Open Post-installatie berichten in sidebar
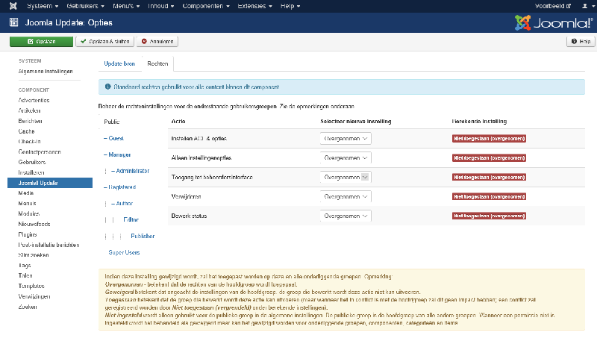The image size is (597, 353). (49, 245)
